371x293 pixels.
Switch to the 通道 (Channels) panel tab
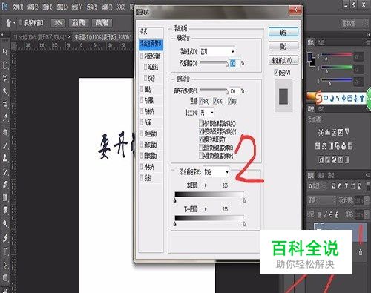point(321,175)
